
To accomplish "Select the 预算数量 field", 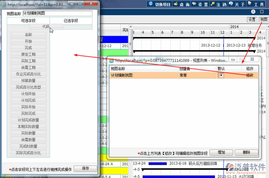I will 28,81.
